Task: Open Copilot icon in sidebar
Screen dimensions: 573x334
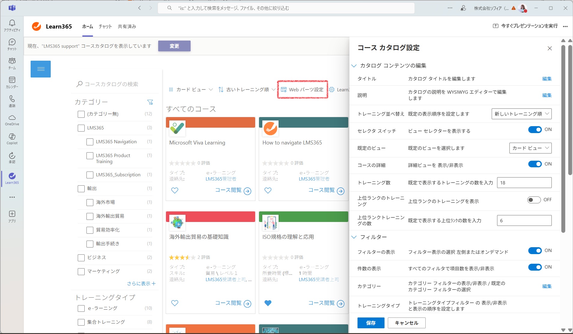Action: (12, 139)
